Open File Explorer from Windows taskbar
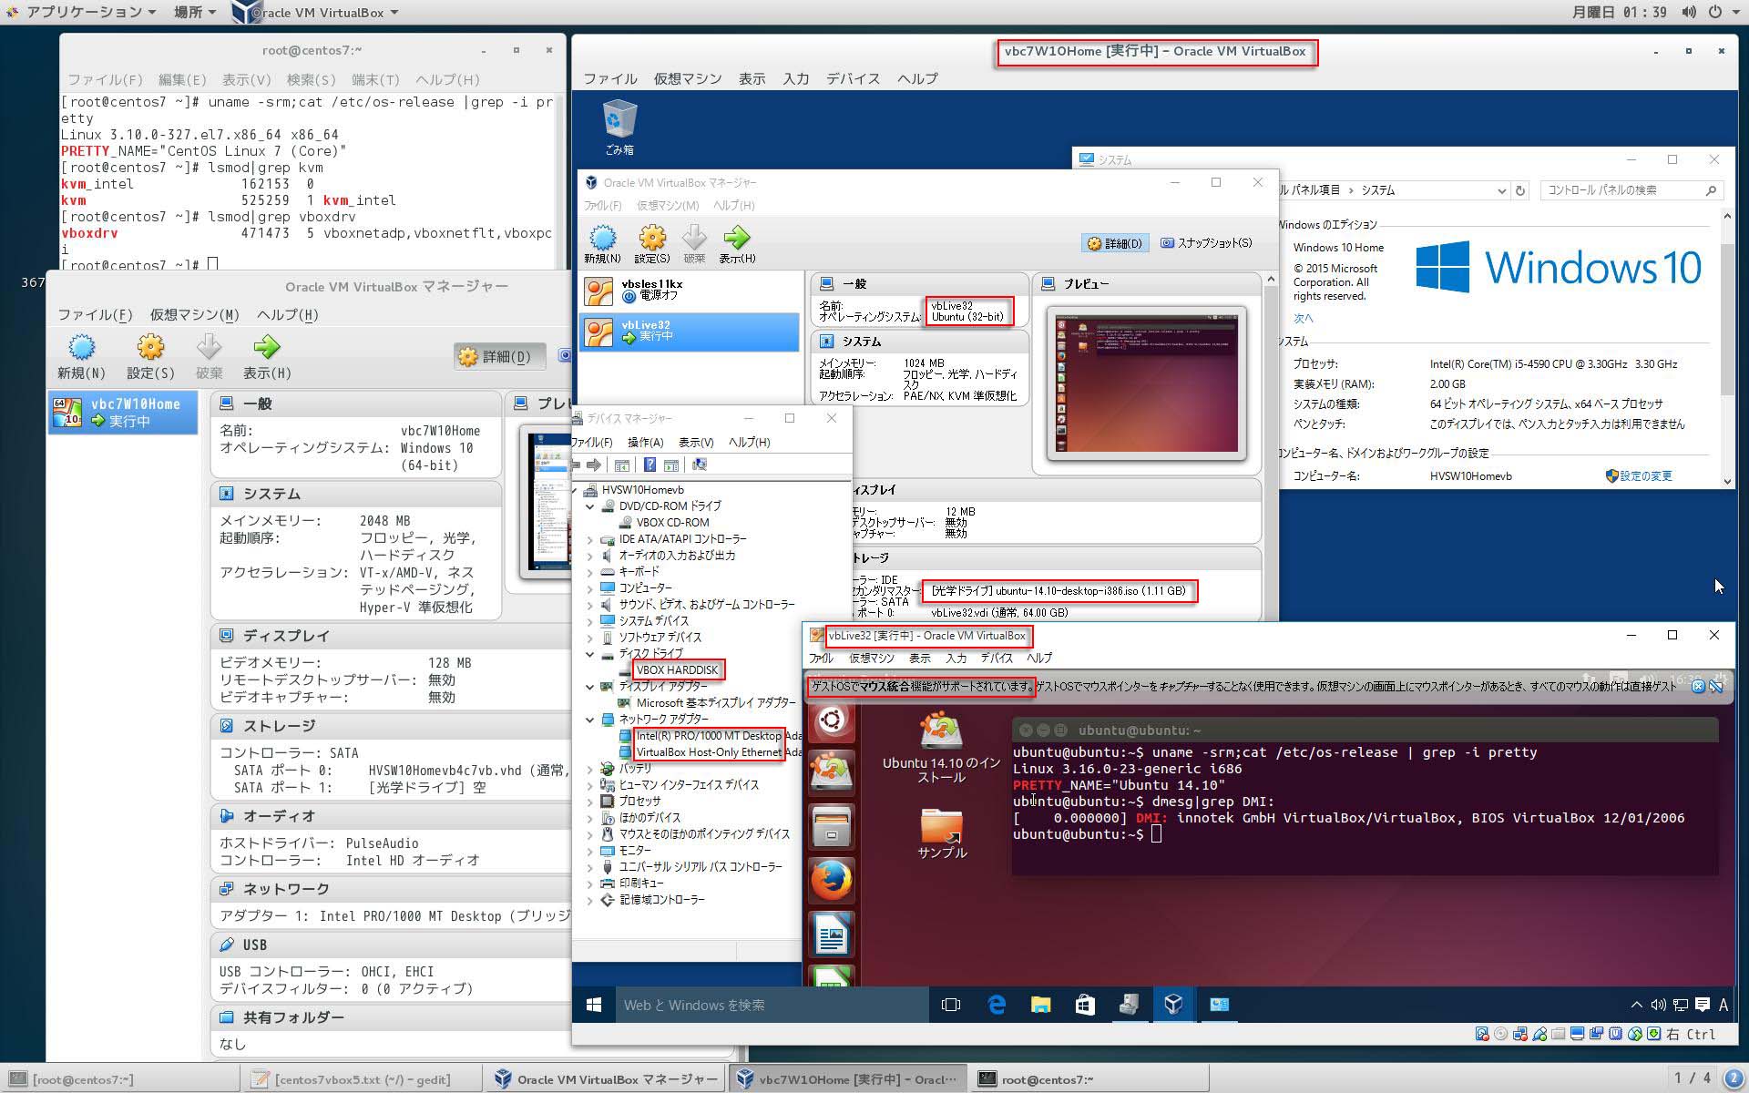Image resolution: width=1749 pixels, height=1093 pixels. tap(1040, 1005)
